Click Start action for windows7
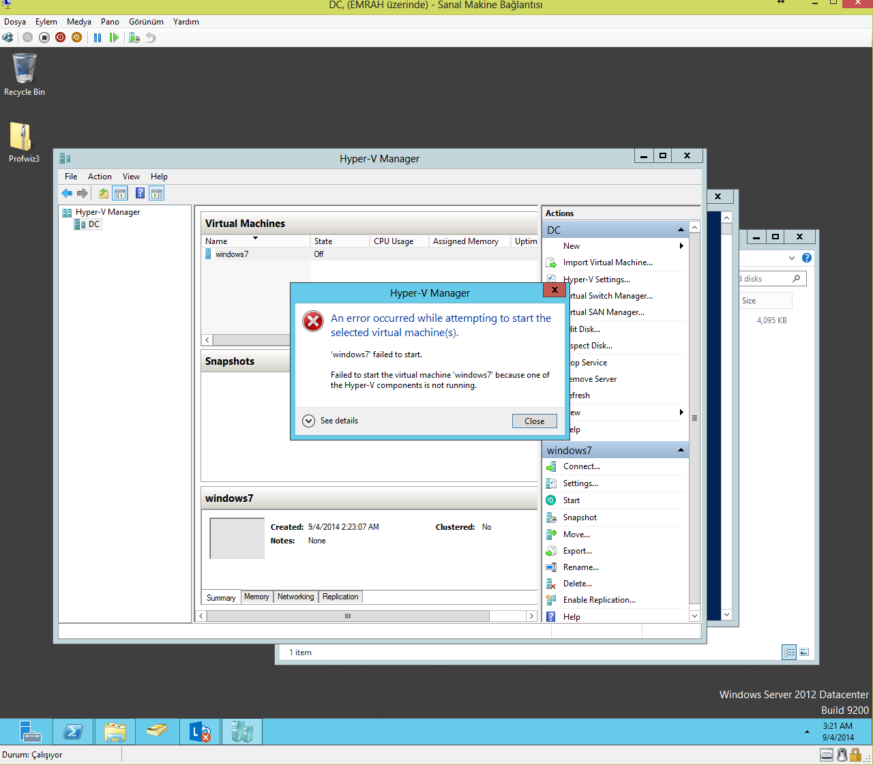The width and height of the screenshot is (873, 765). 572,500
